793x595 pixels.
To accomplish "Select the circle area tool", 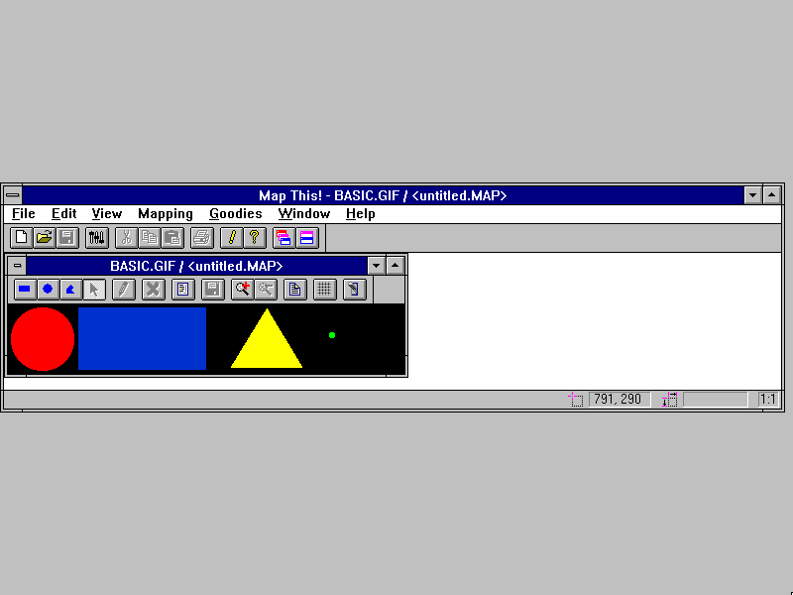I will (x=48, y=290).
